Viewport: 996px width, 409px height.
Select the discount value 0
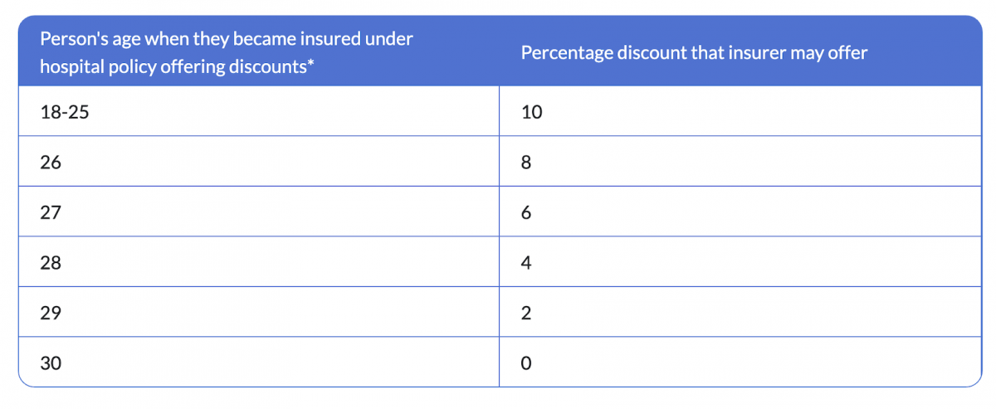(526, 363)
